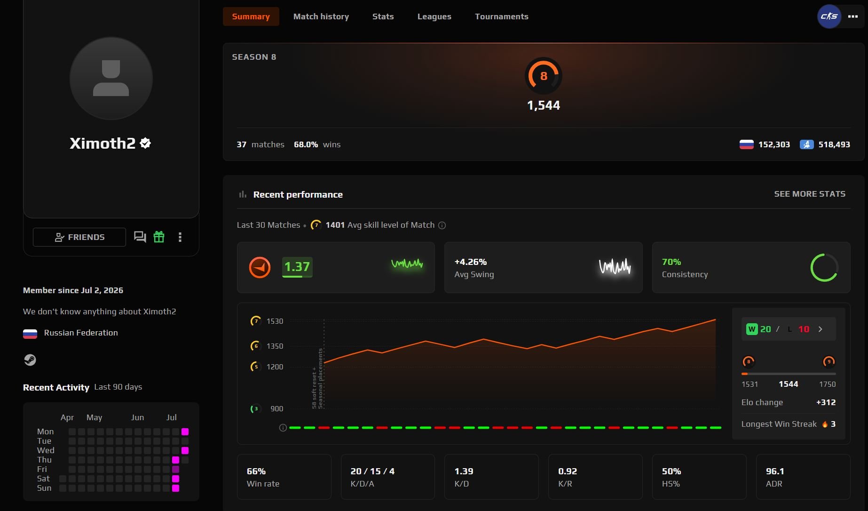Click the Recent performance bar chart icon

(243, 194)
